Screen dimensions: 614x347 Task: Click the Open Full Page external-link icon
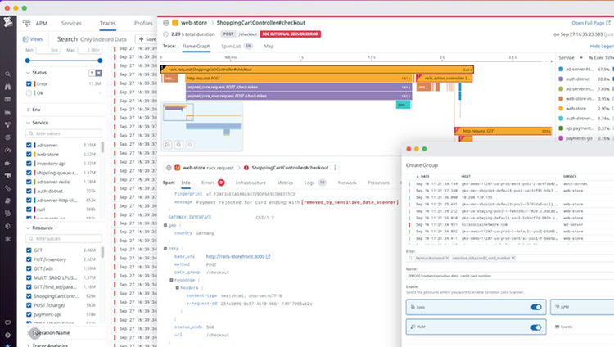608,23
